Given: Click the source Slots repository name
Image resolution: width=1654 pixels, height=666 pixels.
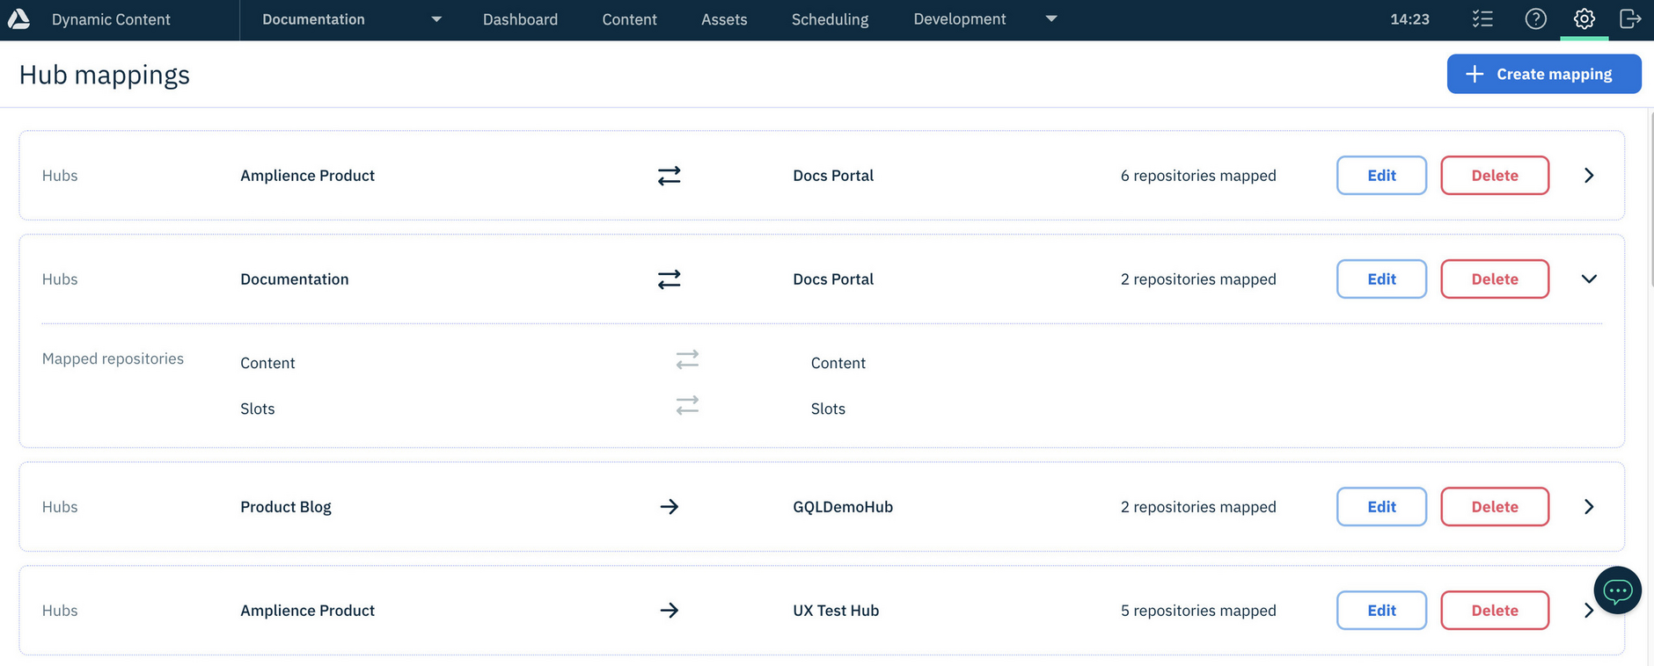Looking at the screenshot, I should point(258,409).
